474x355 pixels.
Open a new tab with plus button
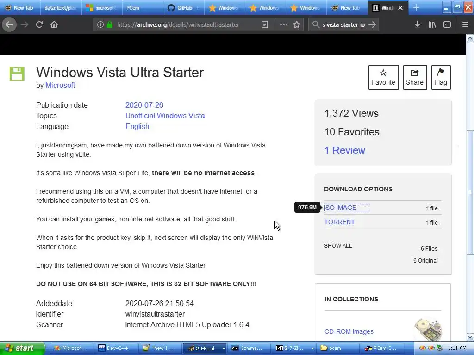tap(416, 7)
